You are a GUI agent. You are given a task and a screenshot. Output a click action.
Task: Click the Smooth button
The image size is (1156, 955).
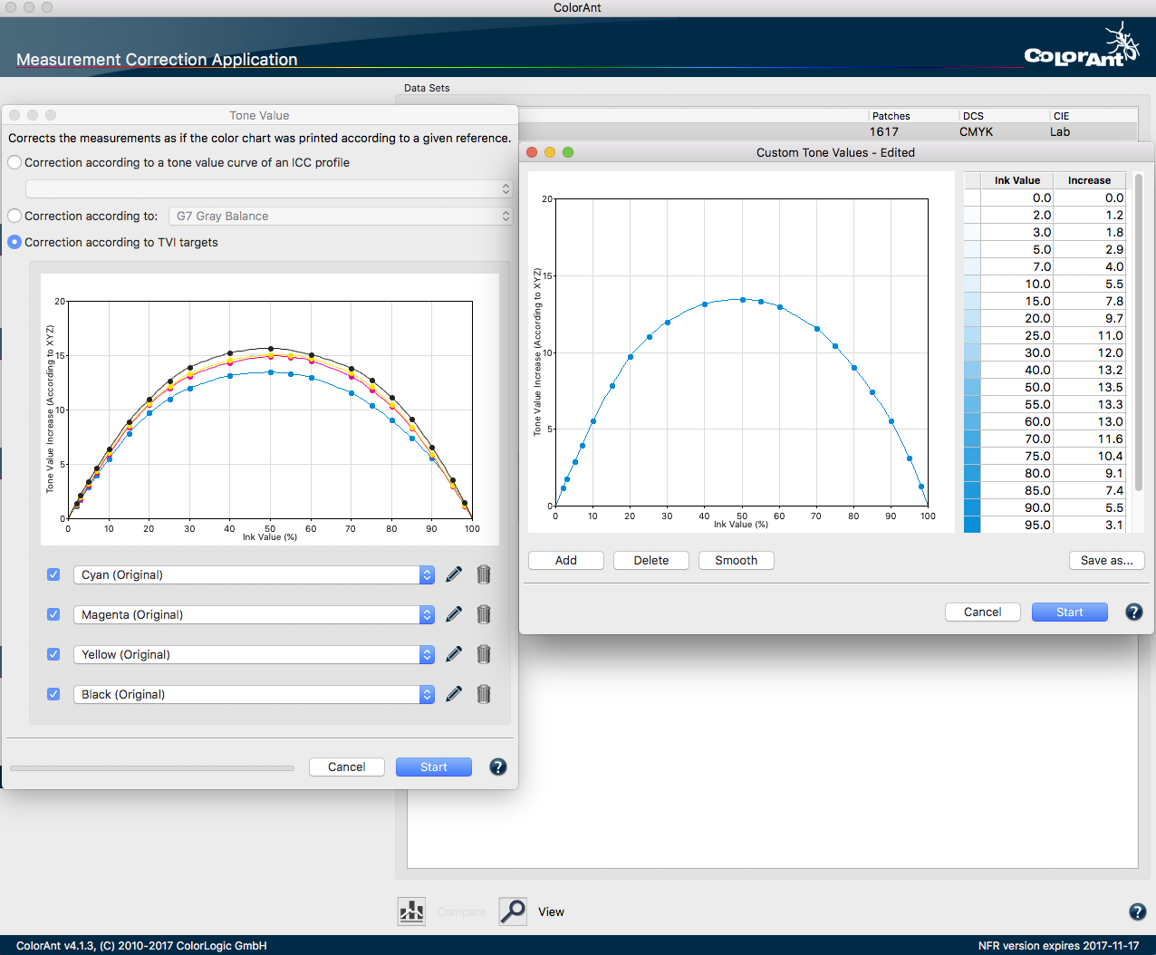tap(737, 560)
